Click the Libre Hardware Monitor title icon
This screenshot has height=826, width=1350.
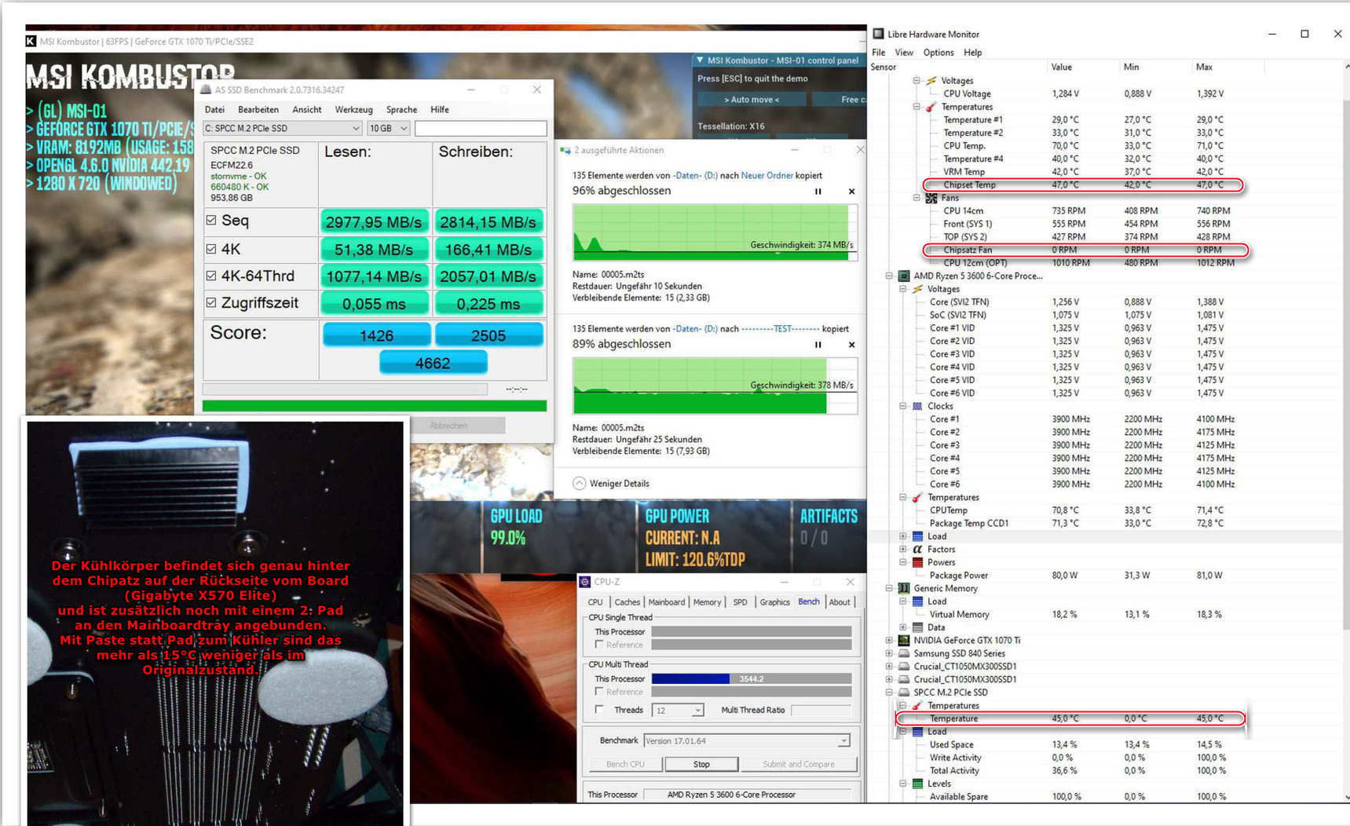pyautogui.click(x=879, y=34)
